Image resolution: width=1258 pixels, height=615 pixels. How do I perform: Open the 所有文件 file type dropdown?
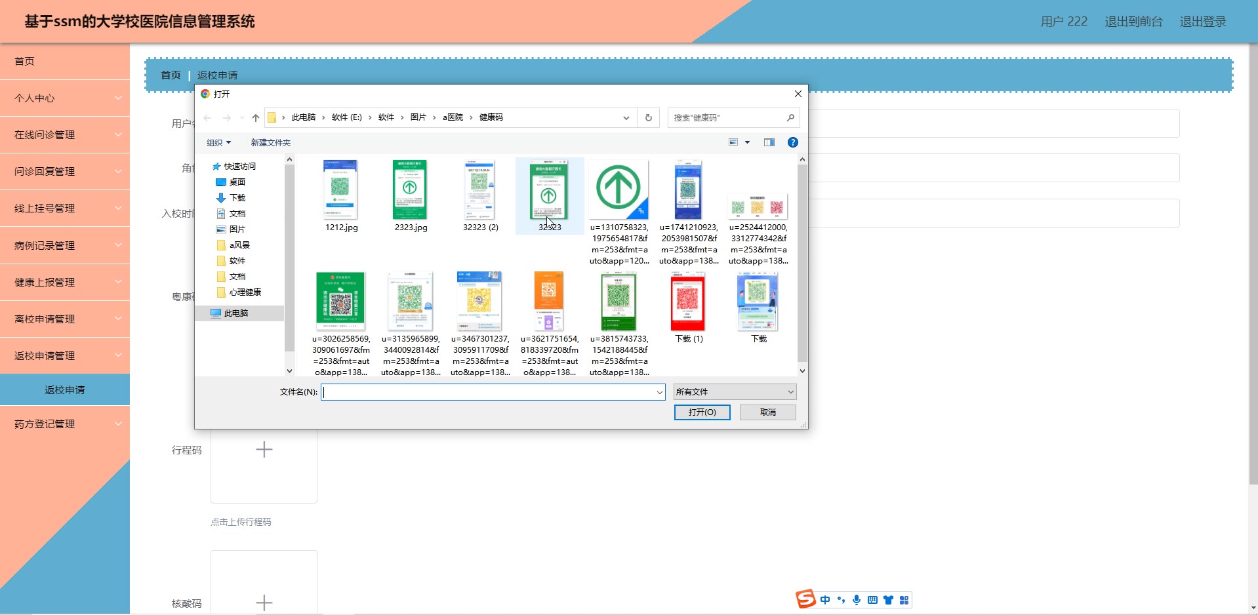click(735, 392)
